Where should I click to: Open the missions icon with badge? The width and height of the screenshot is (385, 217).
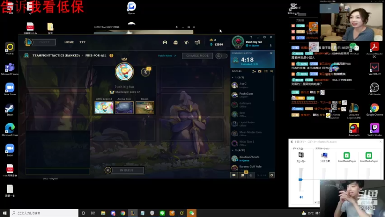coord(243,175)
